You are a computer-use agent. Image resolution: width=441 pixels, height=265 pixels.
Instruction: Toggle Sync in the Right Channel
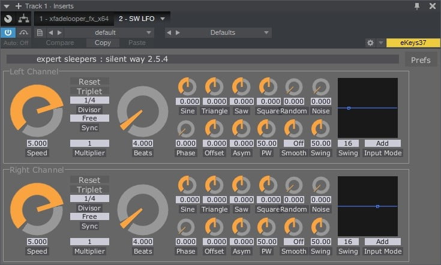point(89,226)
